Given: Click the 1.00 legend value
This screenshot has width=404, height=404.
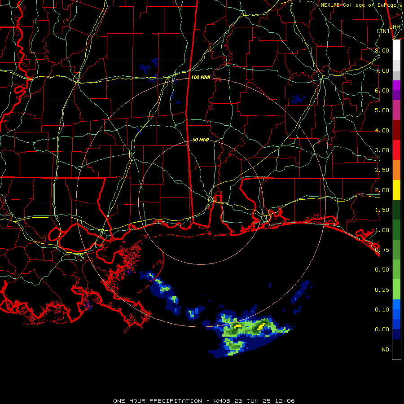Looking at the screenshot, I should click(x=382, y=230).
